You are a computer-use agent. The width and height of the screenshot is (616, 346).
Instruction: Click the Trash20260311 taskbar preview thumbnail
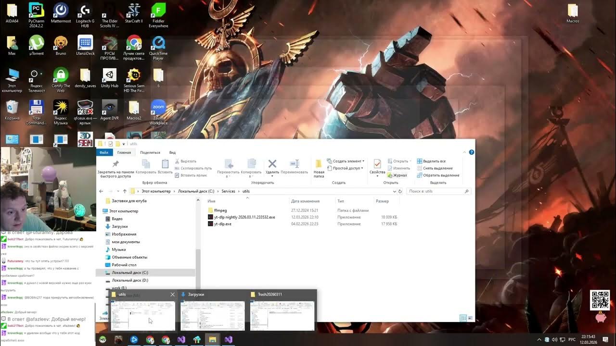282,316
